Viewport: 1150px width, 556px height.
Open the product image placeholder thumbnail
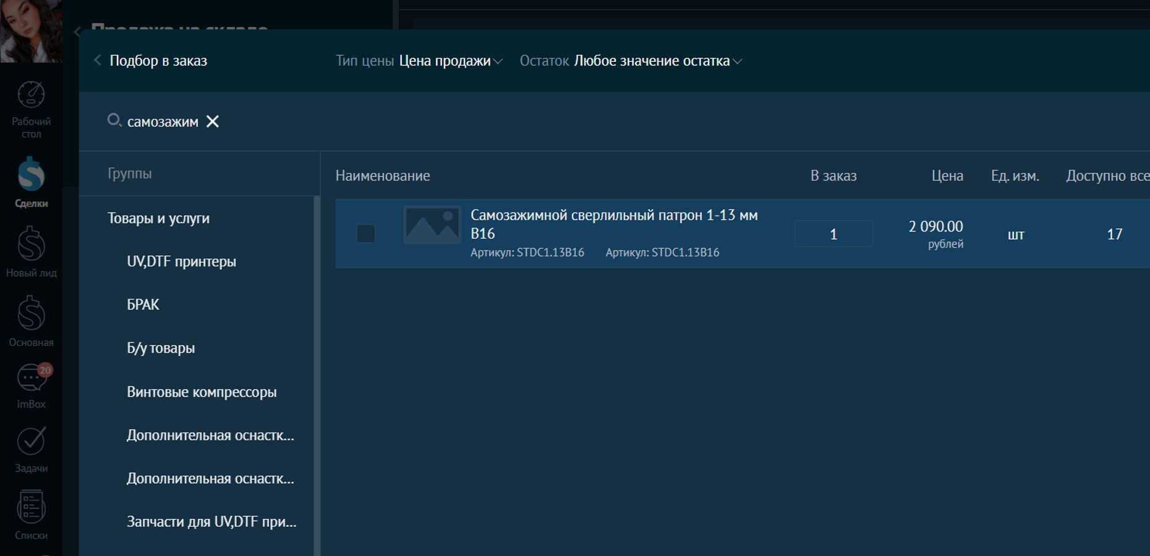click(432, 225)
